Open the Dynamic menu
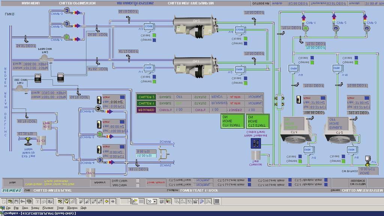The image size is (384, 216). [48, 208]
